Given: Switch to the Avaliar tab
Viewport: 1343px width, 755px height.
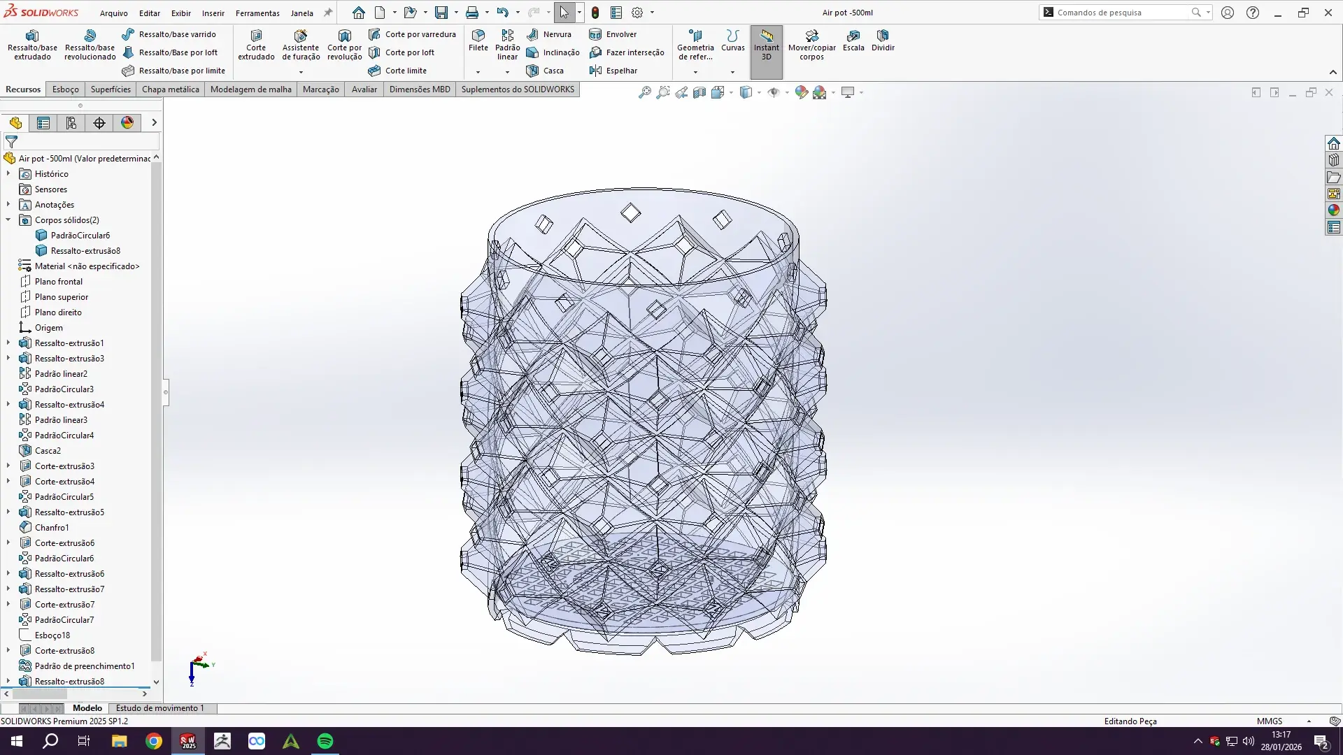Looking at the screenshot, I should click(x=364, y=89).
